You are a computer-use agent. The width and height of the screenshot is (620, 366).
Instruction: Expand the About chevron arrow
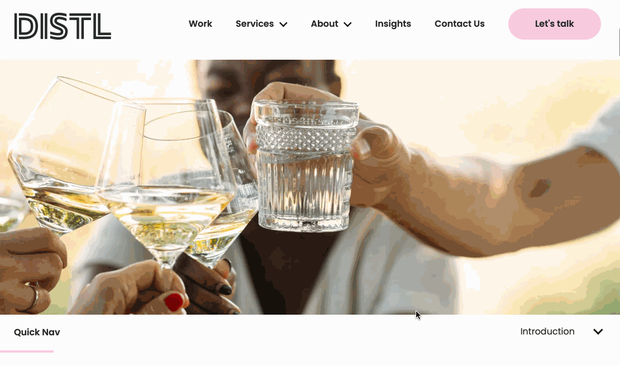pyautogui.click(x=347, y=25)
